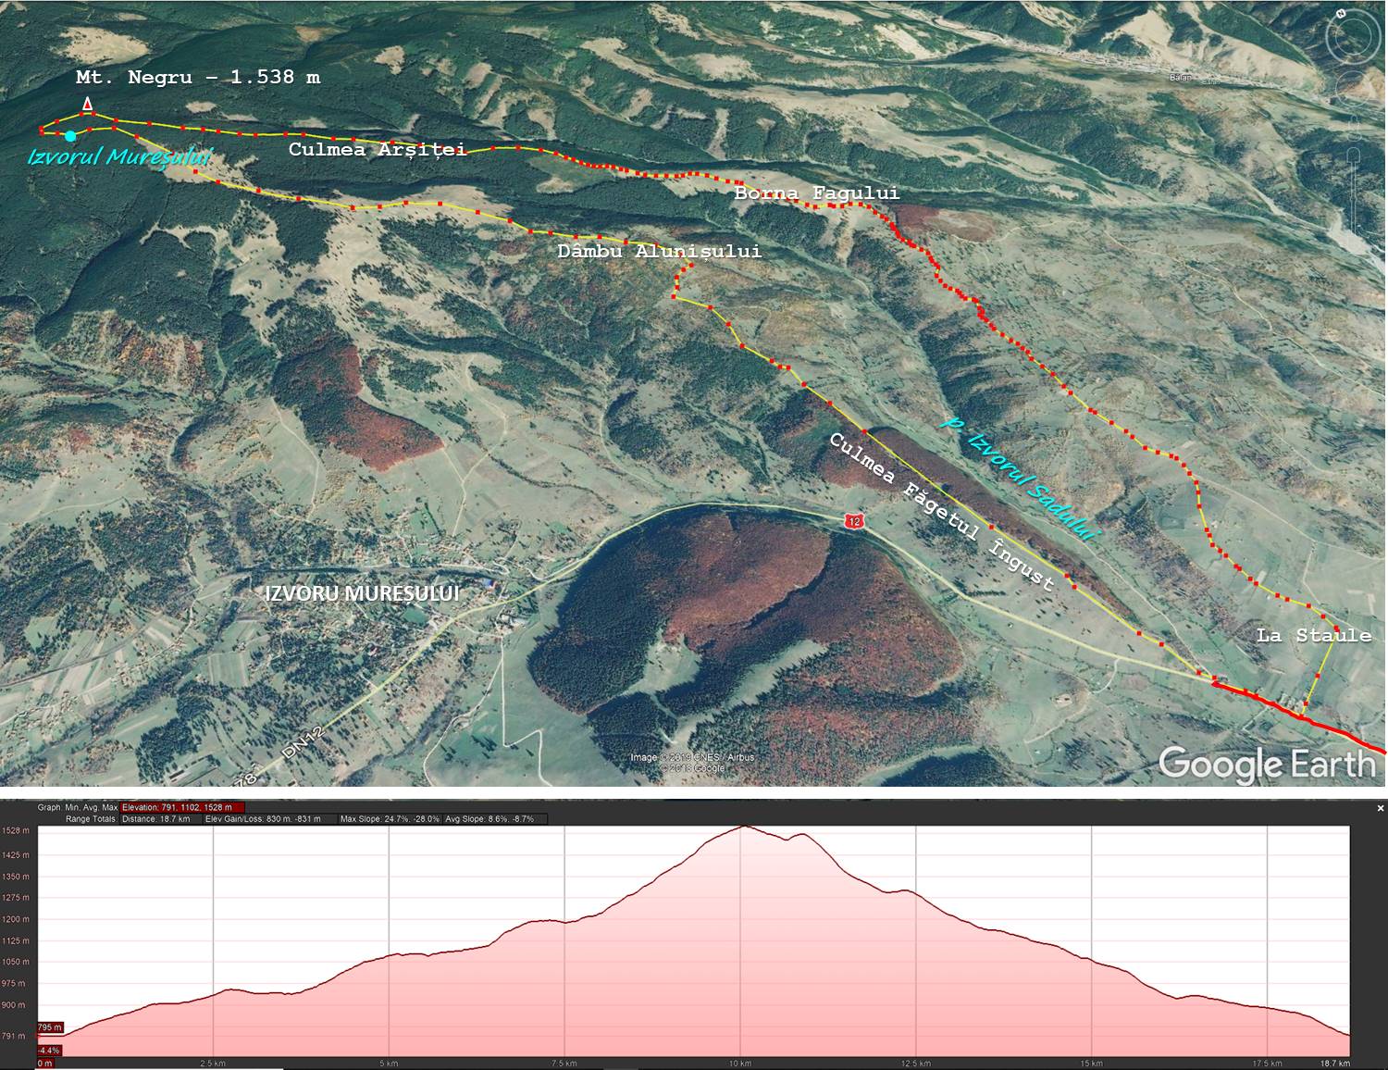Click the elevation profile peak at 10 km
The height and width of the screenshot is (1070, 1388).
pos(742,827)
